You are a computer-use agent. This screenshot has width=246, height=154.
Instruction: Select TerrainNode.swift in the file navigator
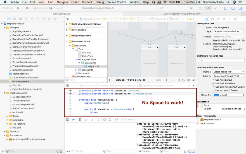[21, 101]
